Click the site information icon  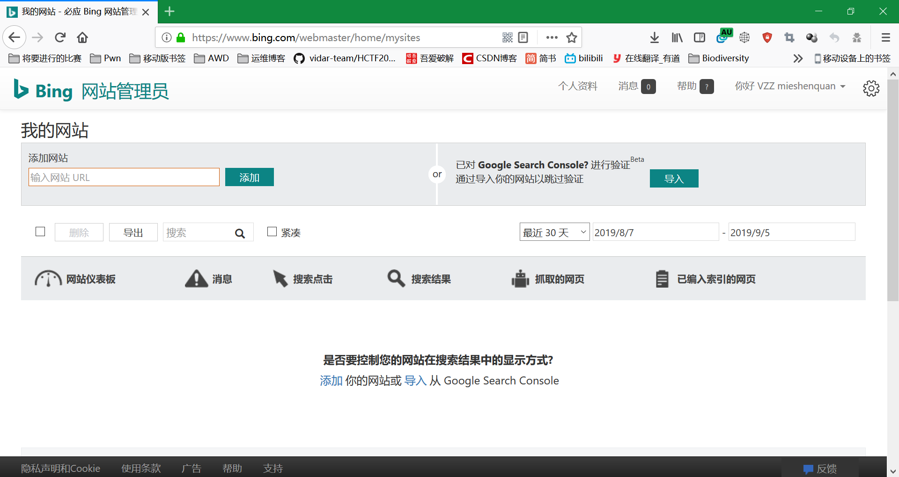click(x=166, y=37)
